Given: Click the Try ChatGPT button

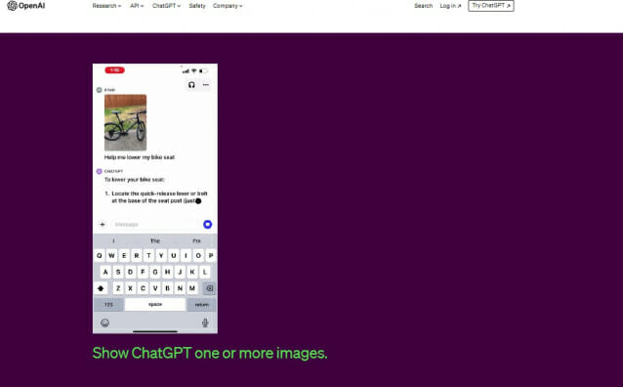Looking at the screenshot, I should coord(491,6).
